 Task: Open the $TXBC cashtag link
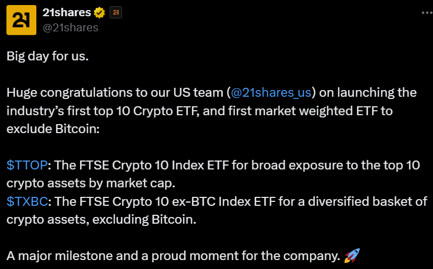point(27,201)
